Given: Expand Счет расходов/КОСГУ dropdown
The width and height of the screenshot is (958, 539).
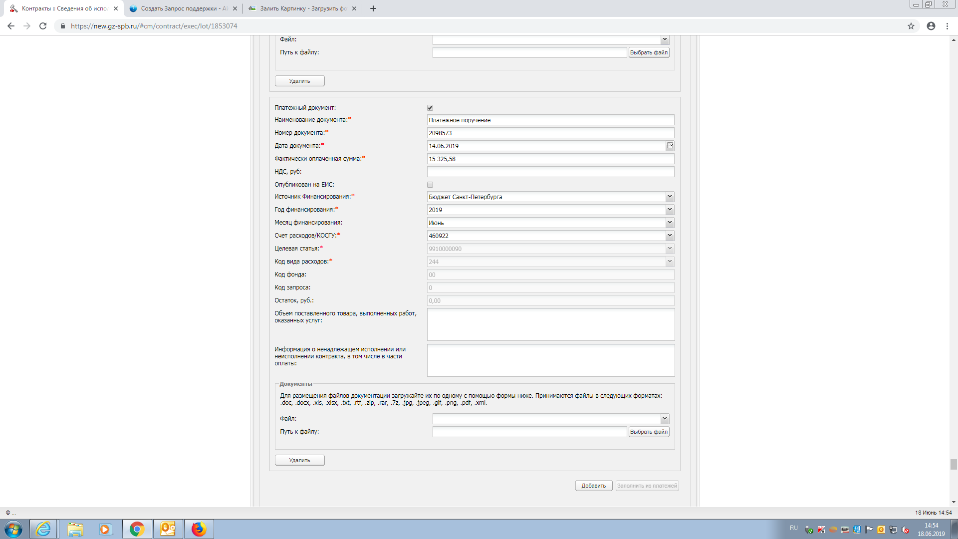Looking at the screenshot, I should (x=670, y=236).
